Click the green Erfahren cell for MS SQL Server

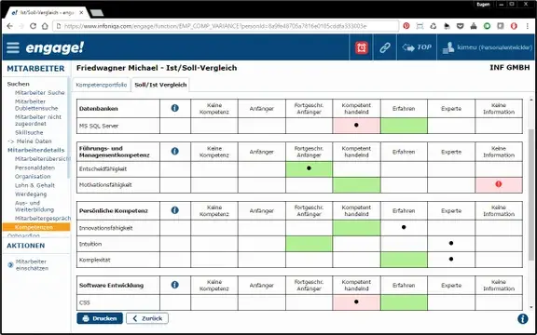click(x=404, y=126)
